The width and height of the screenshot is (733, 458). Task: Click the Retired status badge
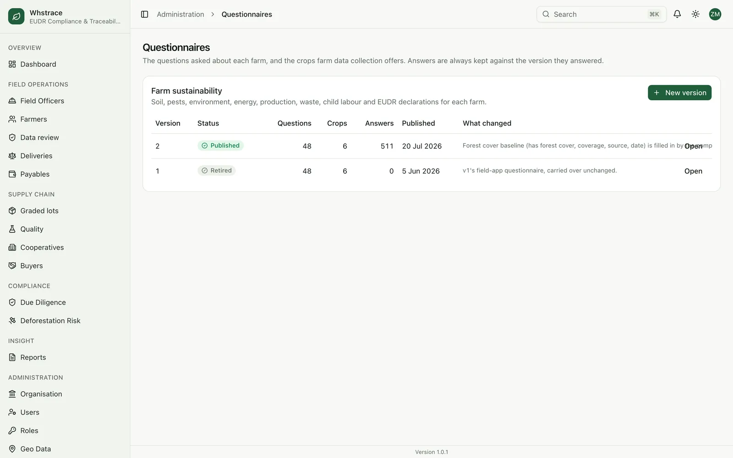point(217,170)
